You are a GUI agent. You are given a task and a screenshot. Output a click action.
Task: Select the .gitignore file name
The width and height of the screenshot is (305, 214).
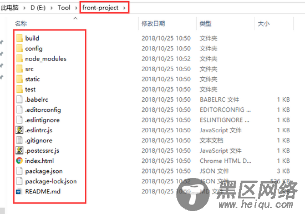pos(39,141)
